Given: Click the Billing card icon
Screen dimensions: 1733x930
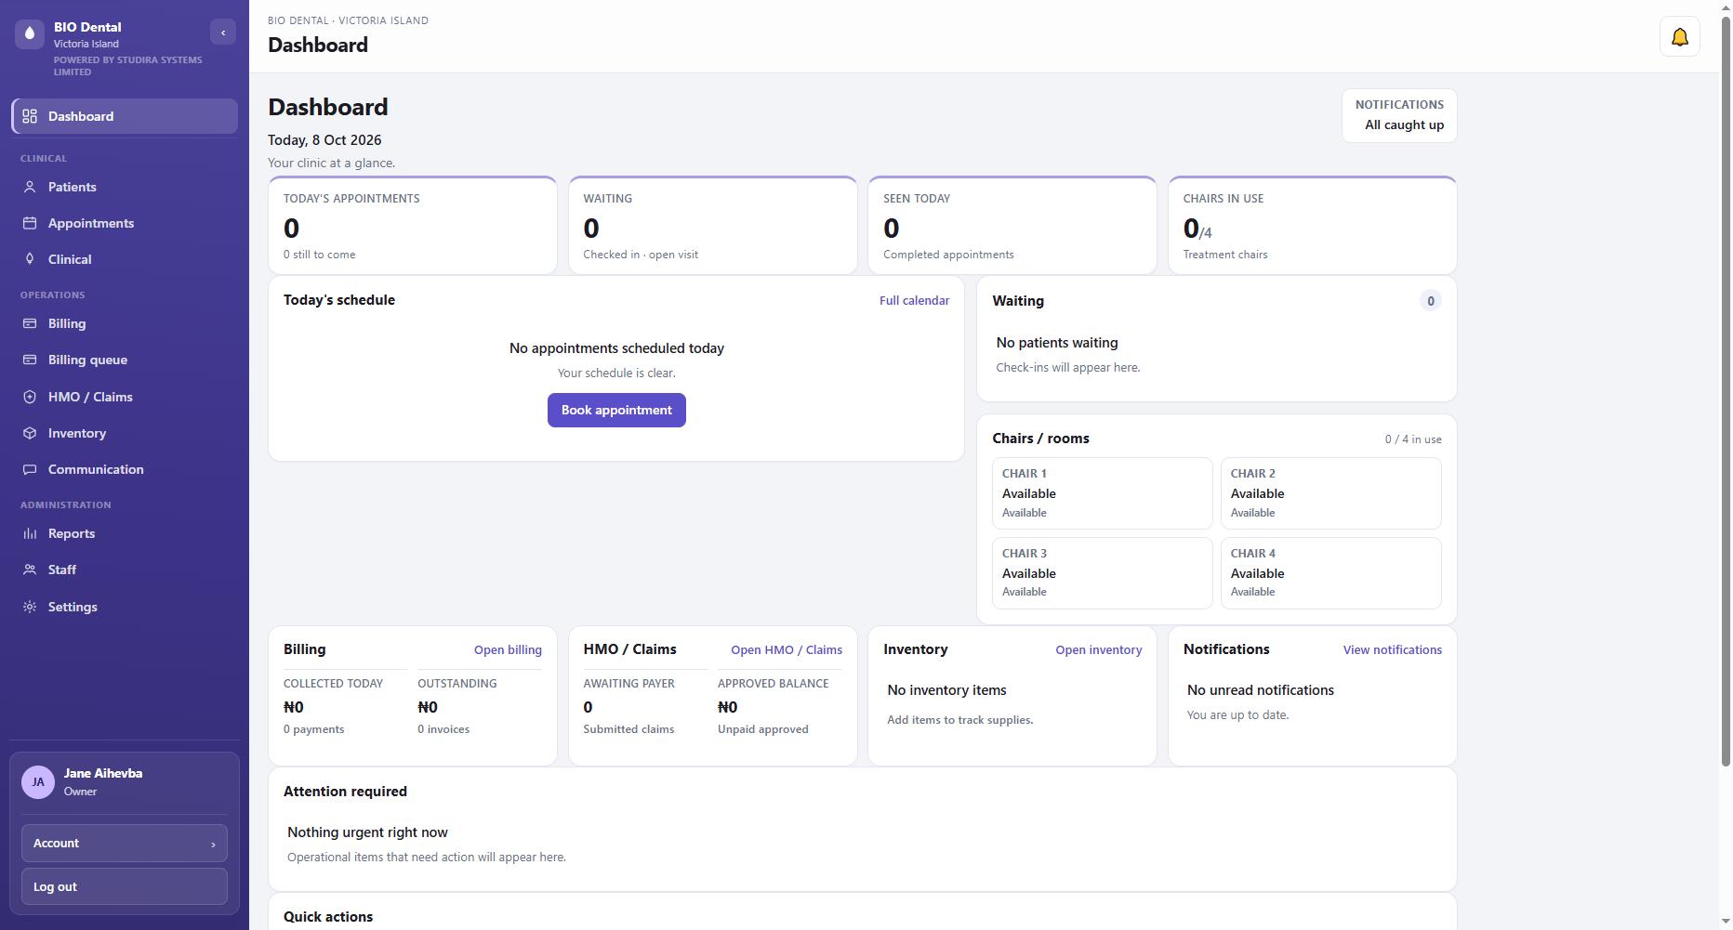Looking at the screenshot, I should [30, 323].
